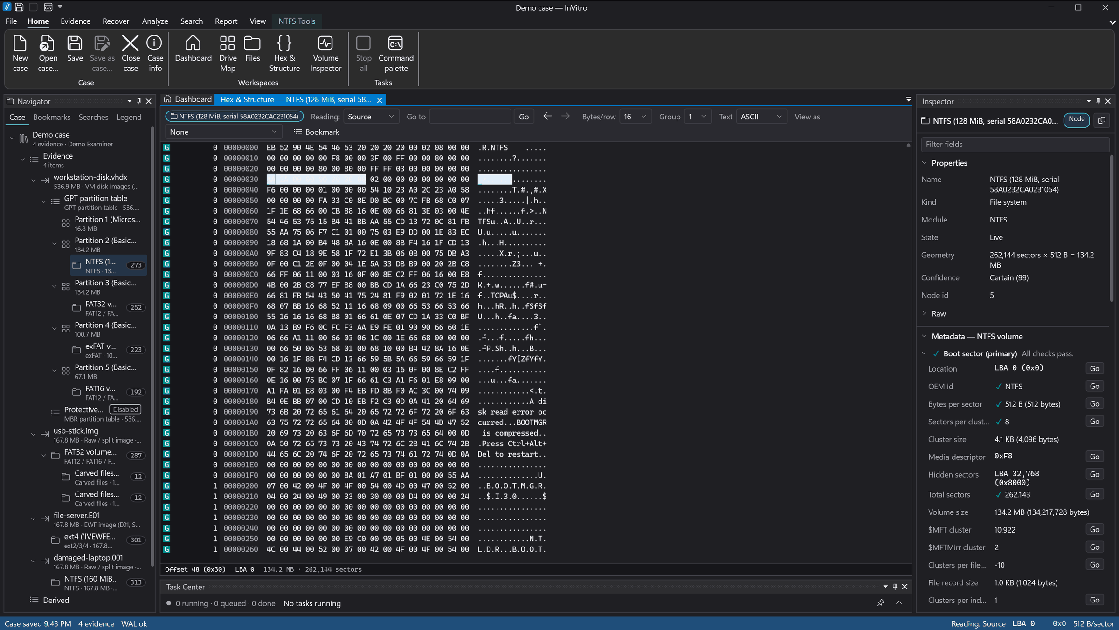Open the Files workspace
This screenshot has width=1119, height=630.
(252, 48)
